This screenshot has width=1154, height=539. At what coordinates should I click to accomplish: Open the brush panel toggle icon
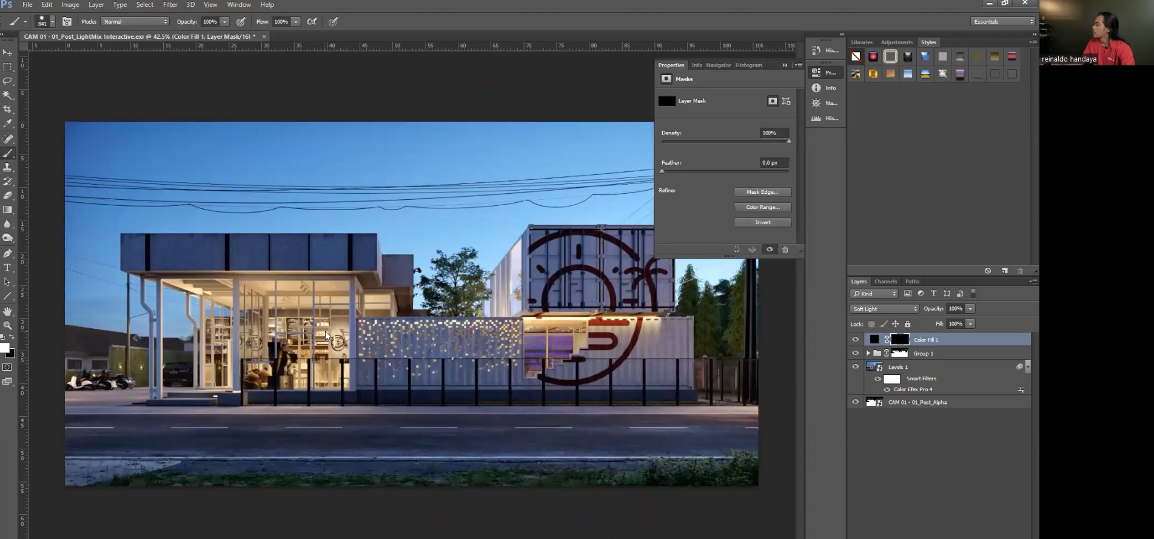67,21
